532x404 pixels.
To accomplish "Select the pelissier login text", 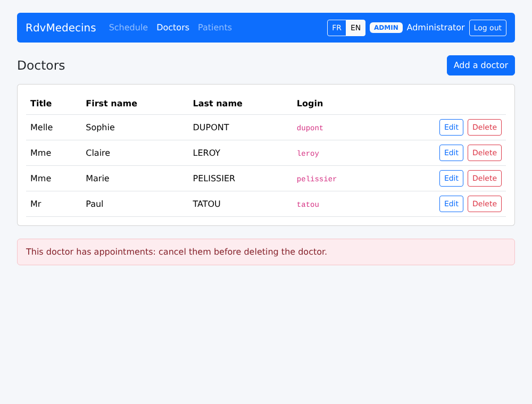I will click(x=317, y=179).
